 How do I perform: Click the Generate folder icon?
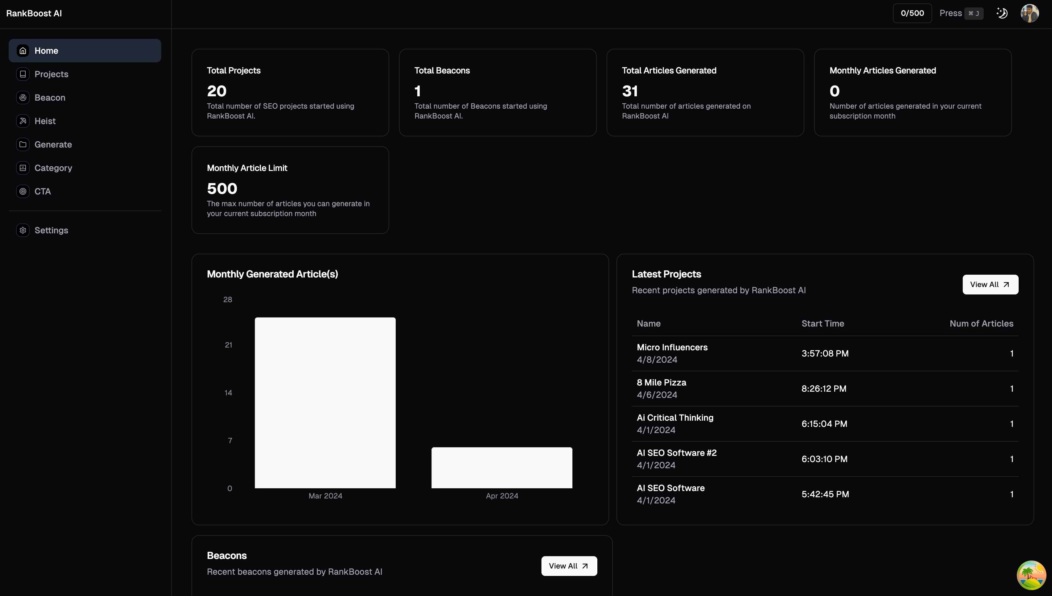point(23,144)
